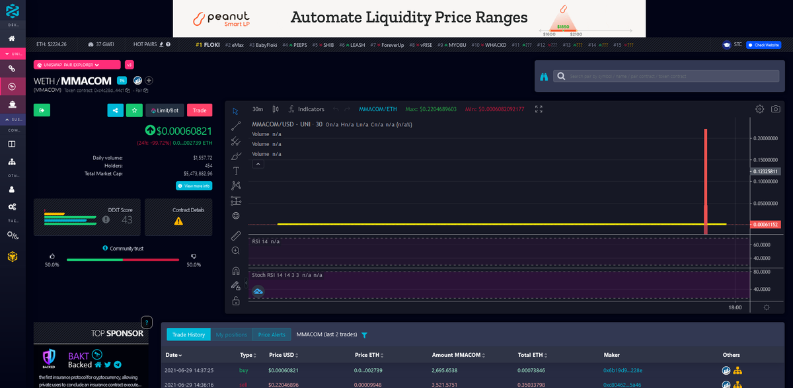Select the trend line drawing tool
Image resolution: width=793 pixels, height=388 pixels.
tap(236, 126)
